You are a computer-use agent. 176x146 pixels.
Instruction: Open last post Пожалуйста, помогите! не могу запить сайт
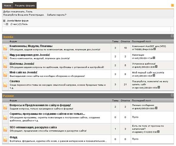click(x=150, y=83)
